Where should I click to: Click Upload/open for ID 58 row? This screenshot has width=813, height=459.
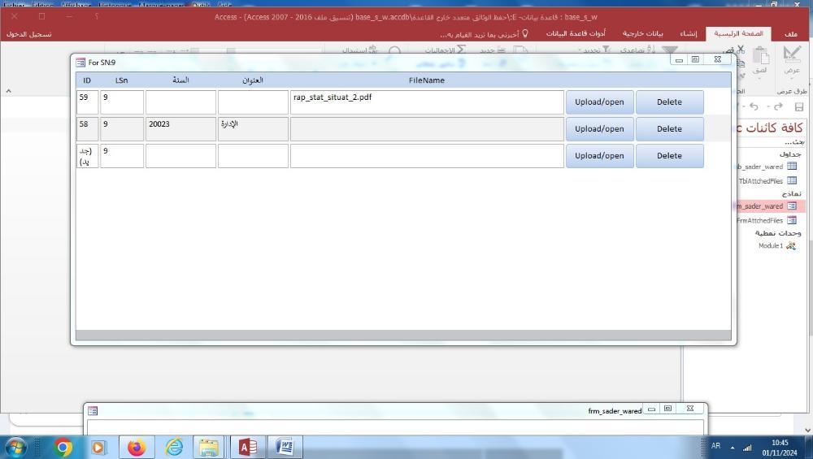click(599, 129)
